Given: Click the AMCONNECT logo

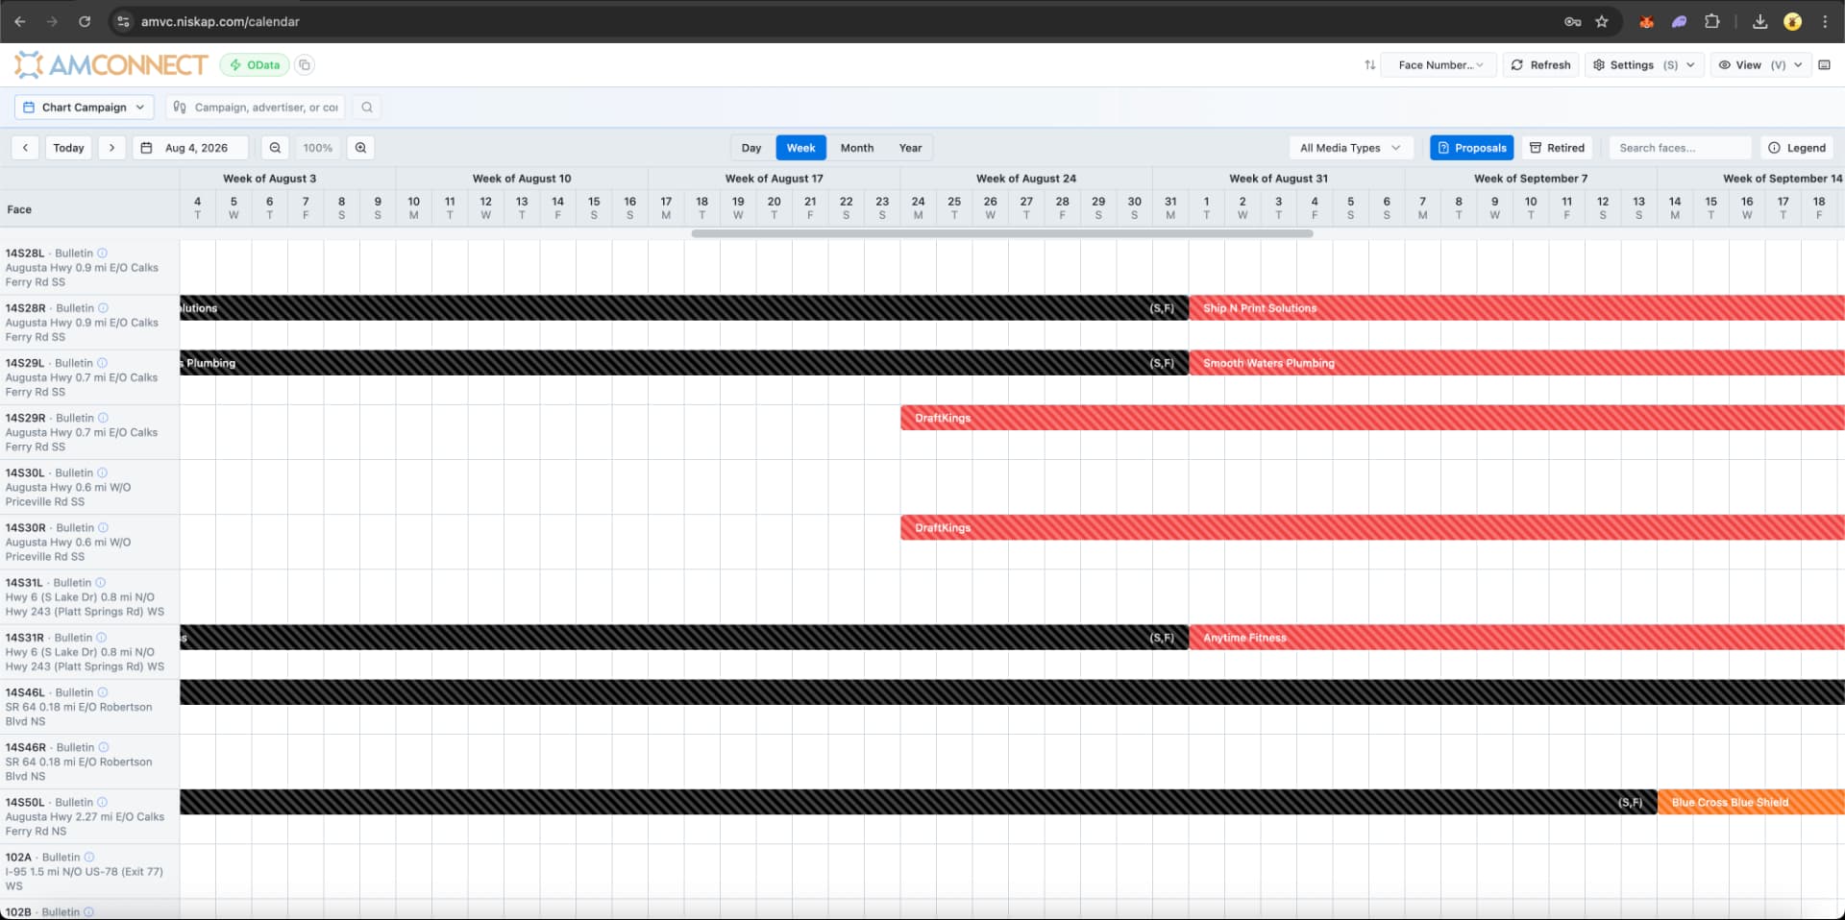Looking at the screenshot, I should (111, 64).
